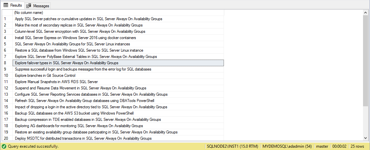The image size is (370, 150).
Task: Click the scrollbar down arrow
Action: click(366, 138)
